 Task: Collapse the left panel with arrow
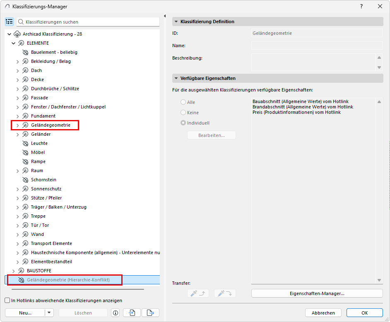(165, 16)
